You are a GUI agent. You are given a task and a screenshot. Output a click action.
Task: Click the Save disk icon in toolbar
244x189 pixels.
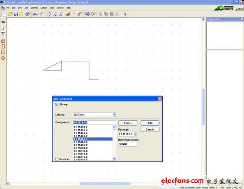click(x=15, y=14)
